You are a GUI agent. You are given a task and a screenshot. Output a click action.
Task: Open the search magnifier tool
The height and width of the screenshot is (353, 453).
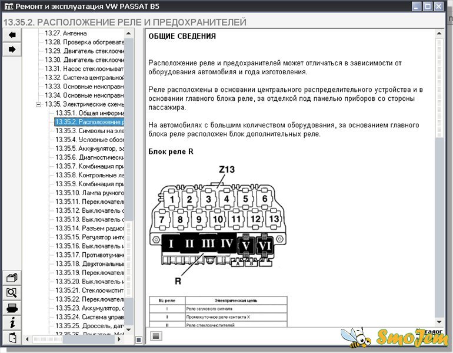coord(12,293)
